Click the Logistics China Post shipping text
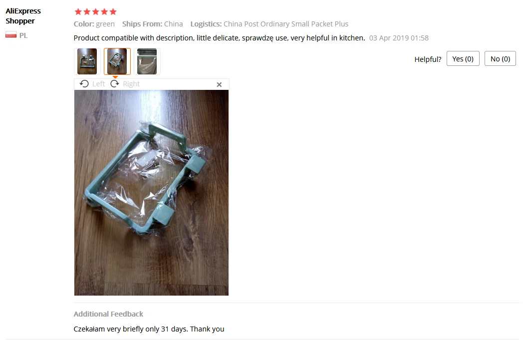Image resolution: width=525 pixels, height=342 pixels. [269, 24]
